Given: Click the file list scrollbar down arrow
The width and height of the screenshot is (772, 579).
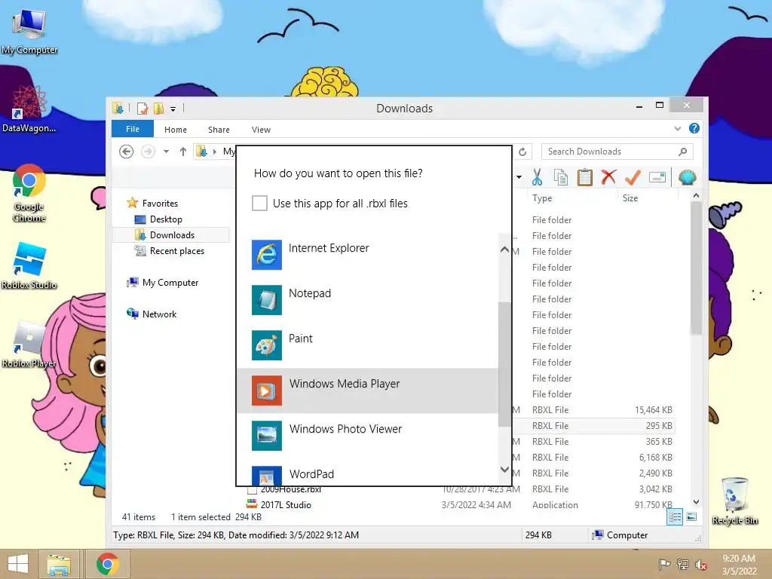Looking at the screenshot, I should pyautogui.click(x=696, y=502).
